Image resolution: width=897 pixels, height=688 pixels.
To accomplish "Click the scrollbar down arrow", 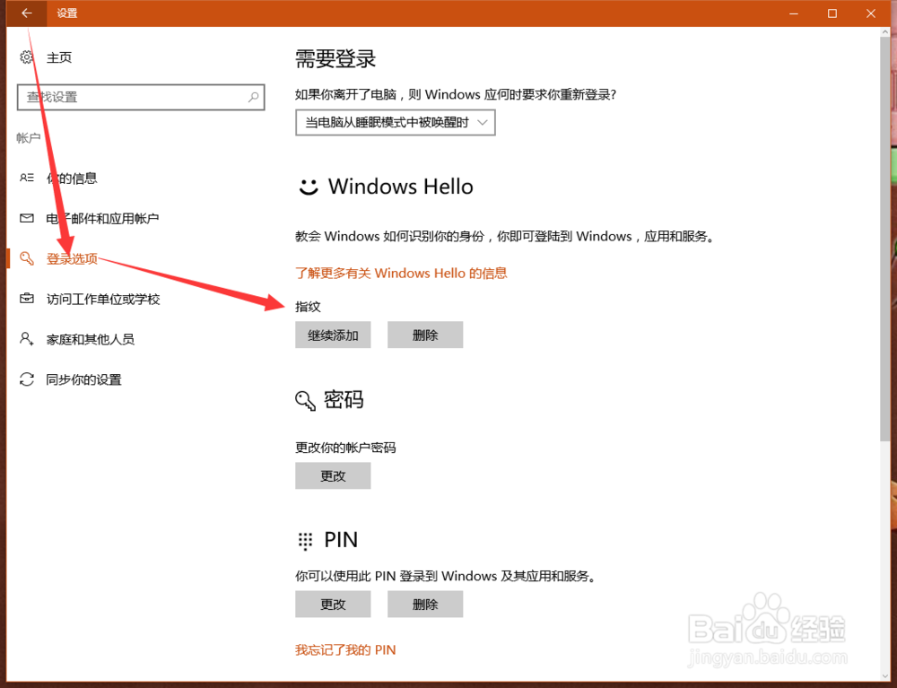I will pyautogui.click(x=885, y=676).
